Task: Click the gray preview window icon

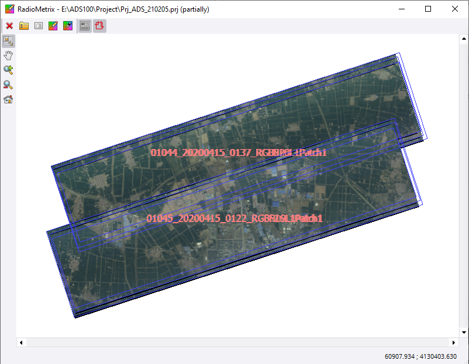Action: (39, 26)
